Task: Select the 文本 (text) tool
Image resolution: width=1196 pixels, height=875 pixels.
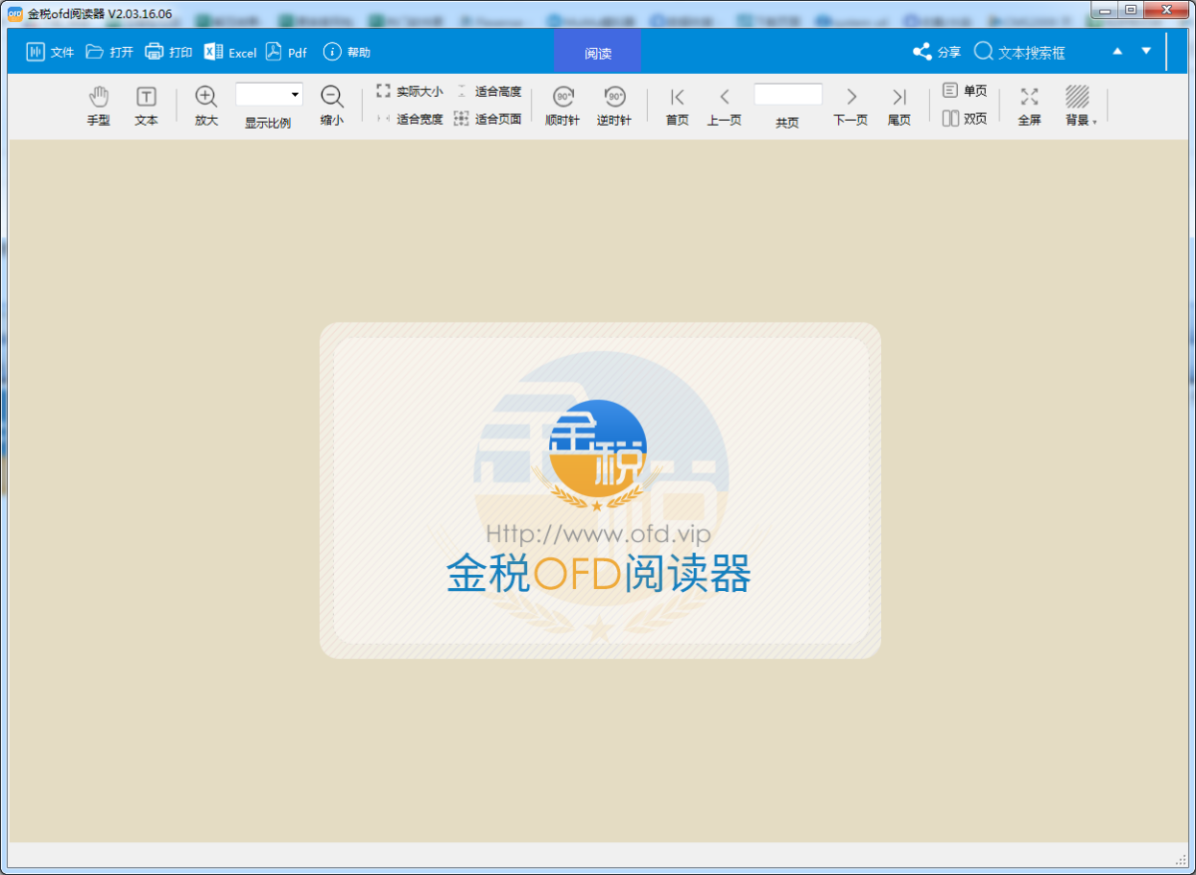Action: pos(147,105)
